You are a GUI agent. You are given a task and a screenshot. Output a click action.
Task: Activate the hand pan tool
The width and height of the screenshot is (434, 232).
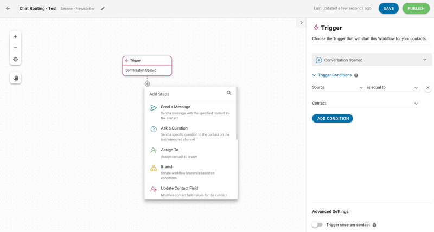pos(16,78)
